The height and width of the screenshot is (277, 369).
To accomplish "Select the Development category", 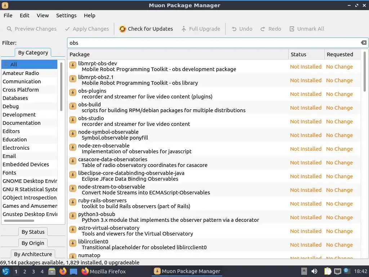I will (x=30, y=114).
